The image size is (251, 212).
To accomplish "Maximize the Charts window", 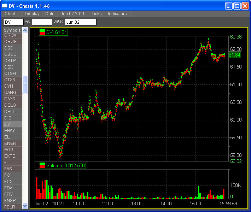I will (237, 6).
